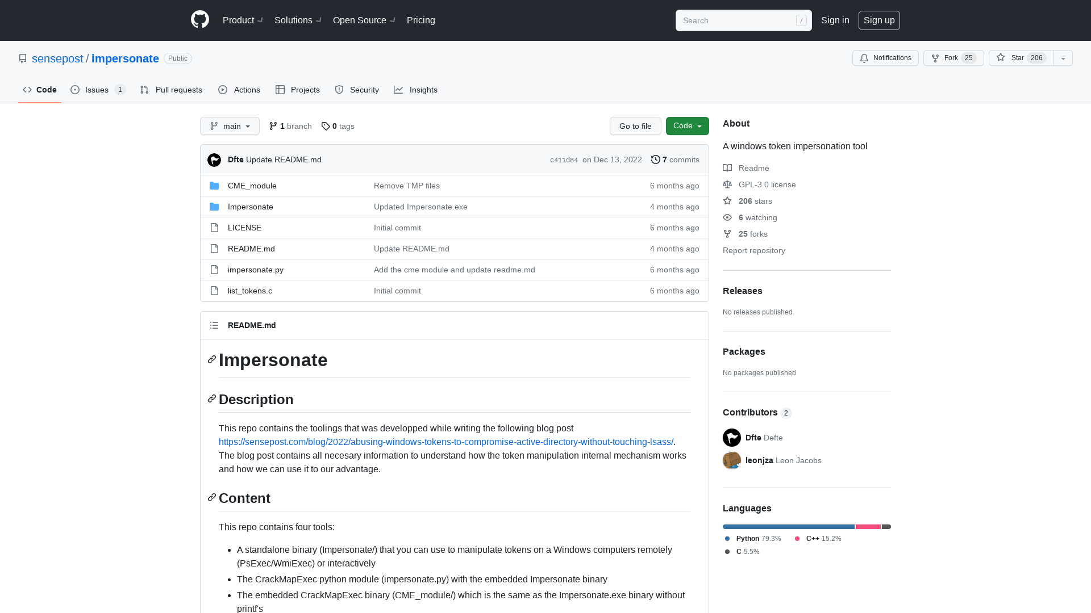This screenshot has height=613, width=1091.
Task: Click the repository icon beside sensepost
Action: coord(23,58)
